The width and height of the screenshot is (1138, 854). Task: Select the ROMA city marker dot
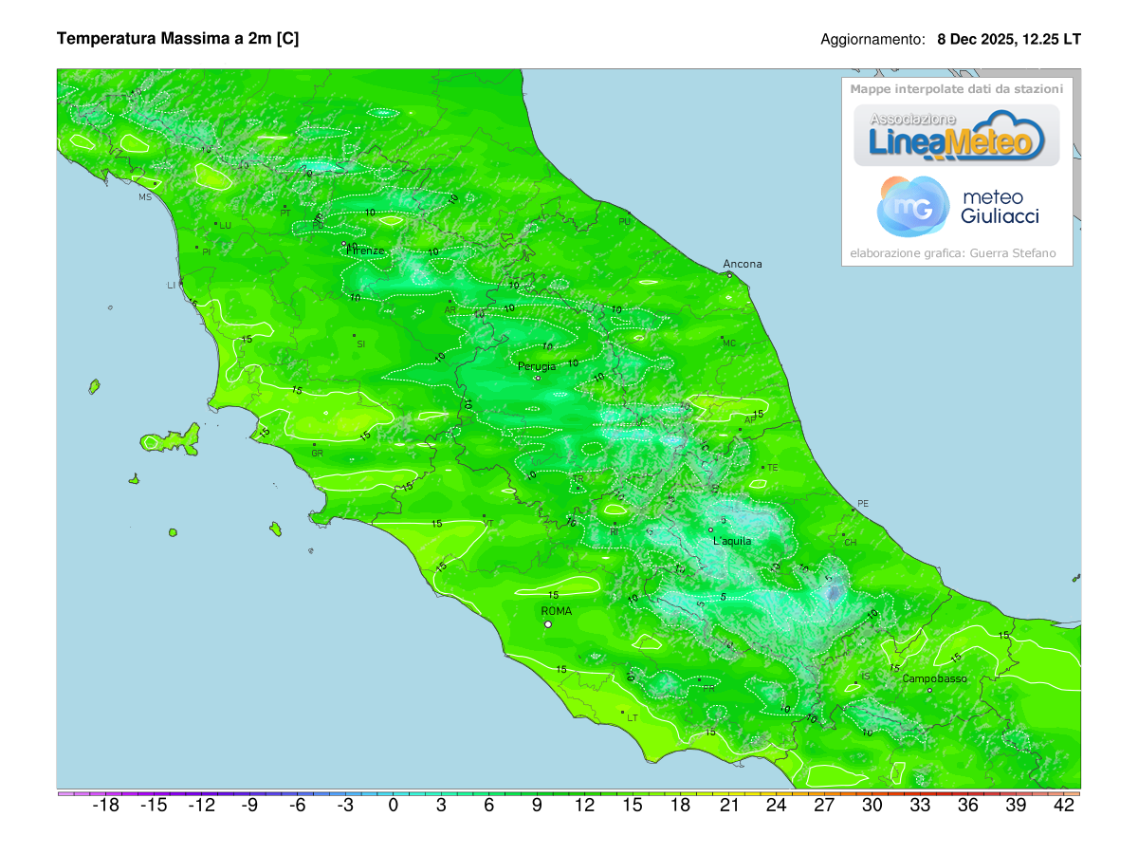click(x=548, y=624)
